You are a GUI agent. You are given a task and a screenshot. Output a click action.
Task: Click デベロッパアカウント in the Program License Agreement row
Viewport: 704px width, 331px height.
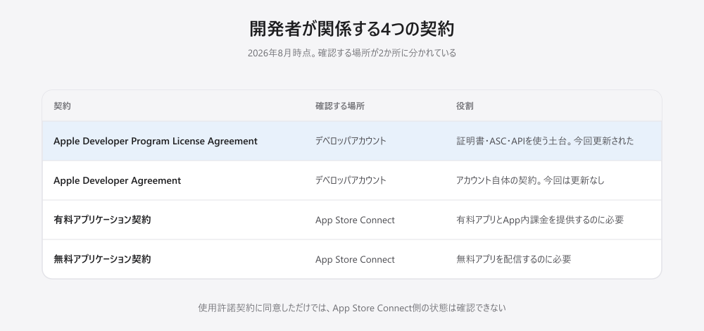pyautogui.click(x=351, y=141)
